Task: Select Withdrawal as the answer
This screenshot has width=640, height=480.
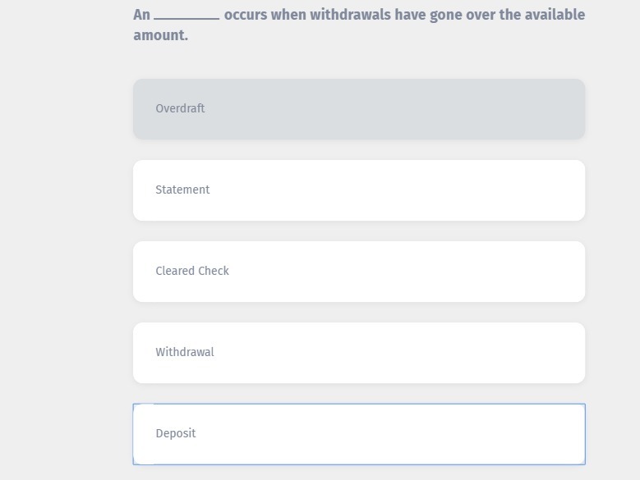Action: pyautogui.click(x=358, y=353)
